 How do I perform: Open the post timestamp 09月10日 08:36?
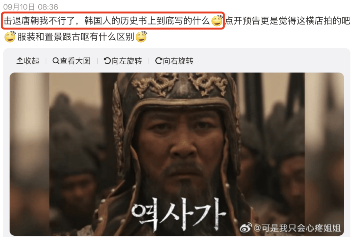point(31,7)
